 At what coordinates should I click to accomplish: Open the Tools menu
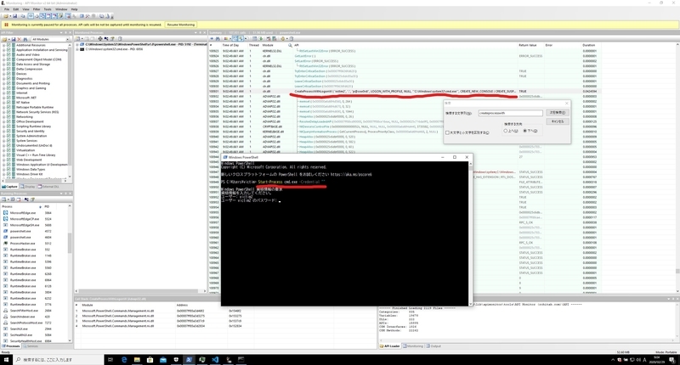(48, 9)
